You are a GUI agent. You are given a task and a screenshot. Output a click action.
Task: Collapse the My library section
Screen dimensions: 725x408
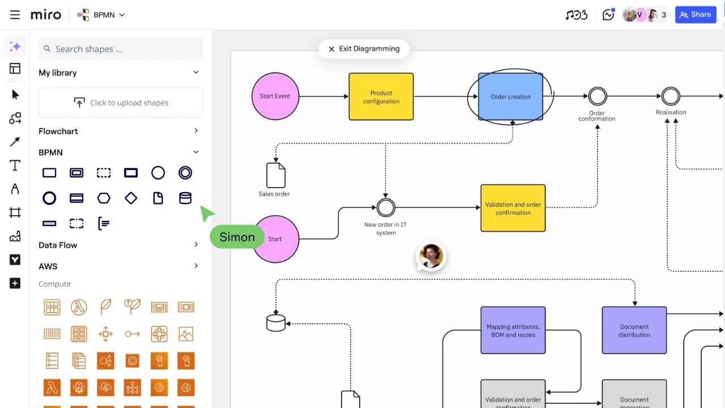point(196,73)
